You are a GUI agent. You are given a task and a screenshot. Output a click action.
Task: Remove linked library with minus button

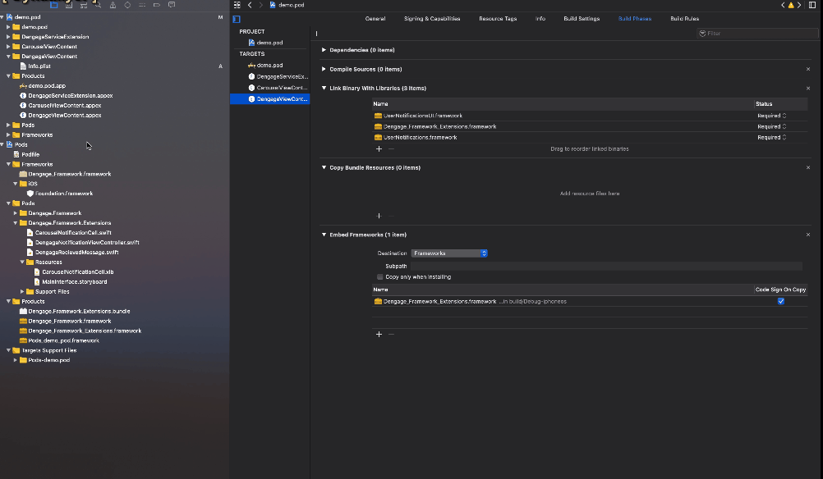coord(391,148)
